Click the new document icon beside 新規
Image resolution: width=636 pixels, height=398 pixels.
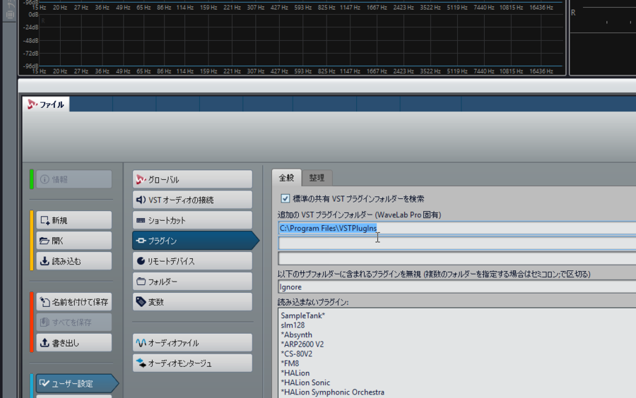45,220
